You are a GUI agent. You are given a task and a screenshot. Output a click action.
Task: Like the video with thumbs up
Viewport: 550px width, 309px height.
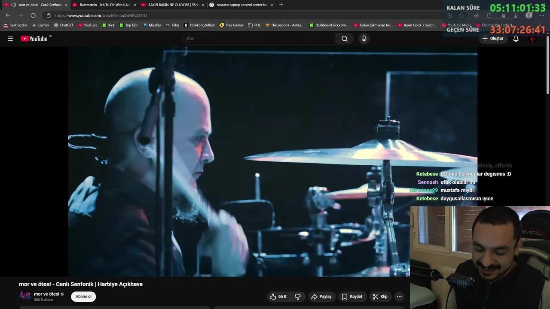click(x=278, y=297)
